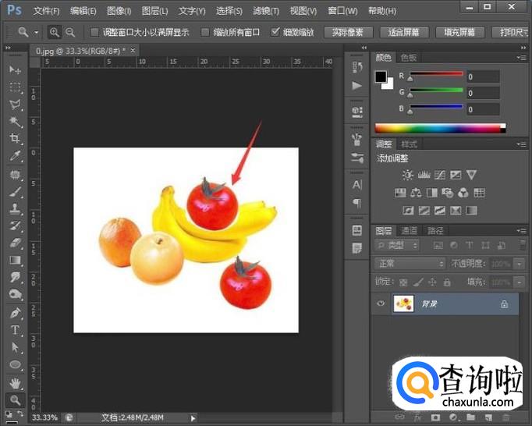Add a Brightness/Contrast adjustment
Image resolution: width=532 pixels, height=426 pixels.
(x=406, y=176)
